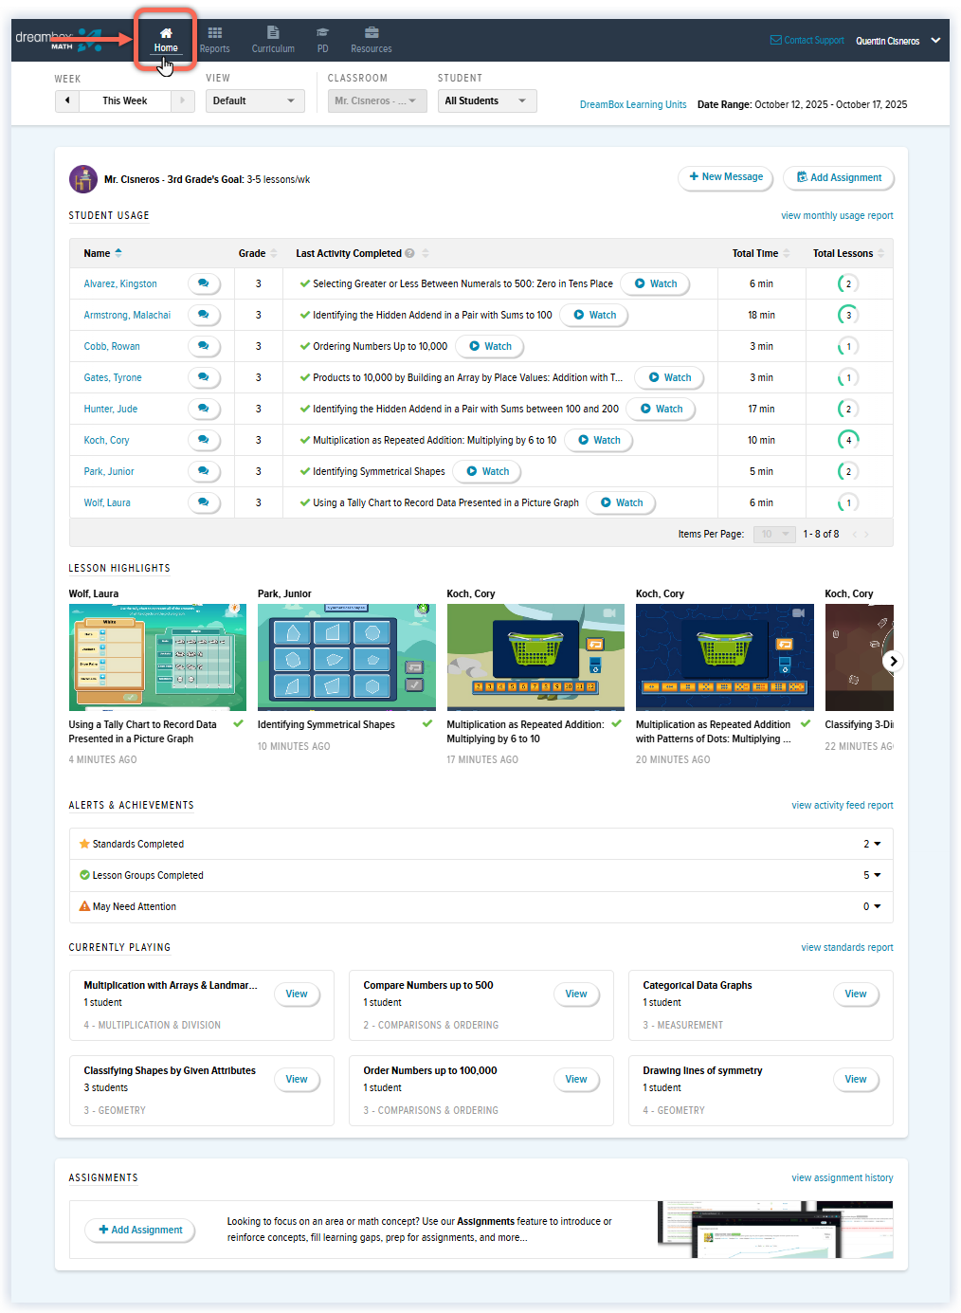Watch Ordering Numbers Up to 10,000 lesson
This screenshot has width=961, height=1313.
coord(490,346)
